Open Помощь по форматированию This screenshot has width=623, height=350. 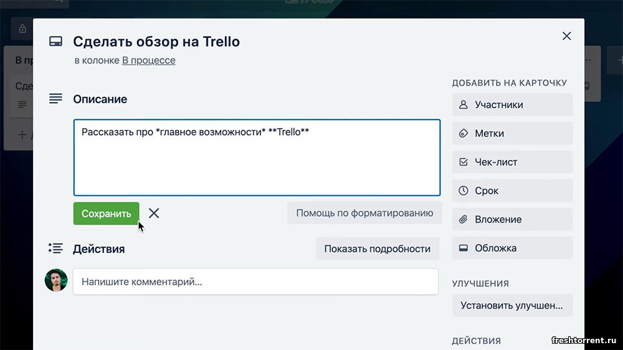(364, 213)
